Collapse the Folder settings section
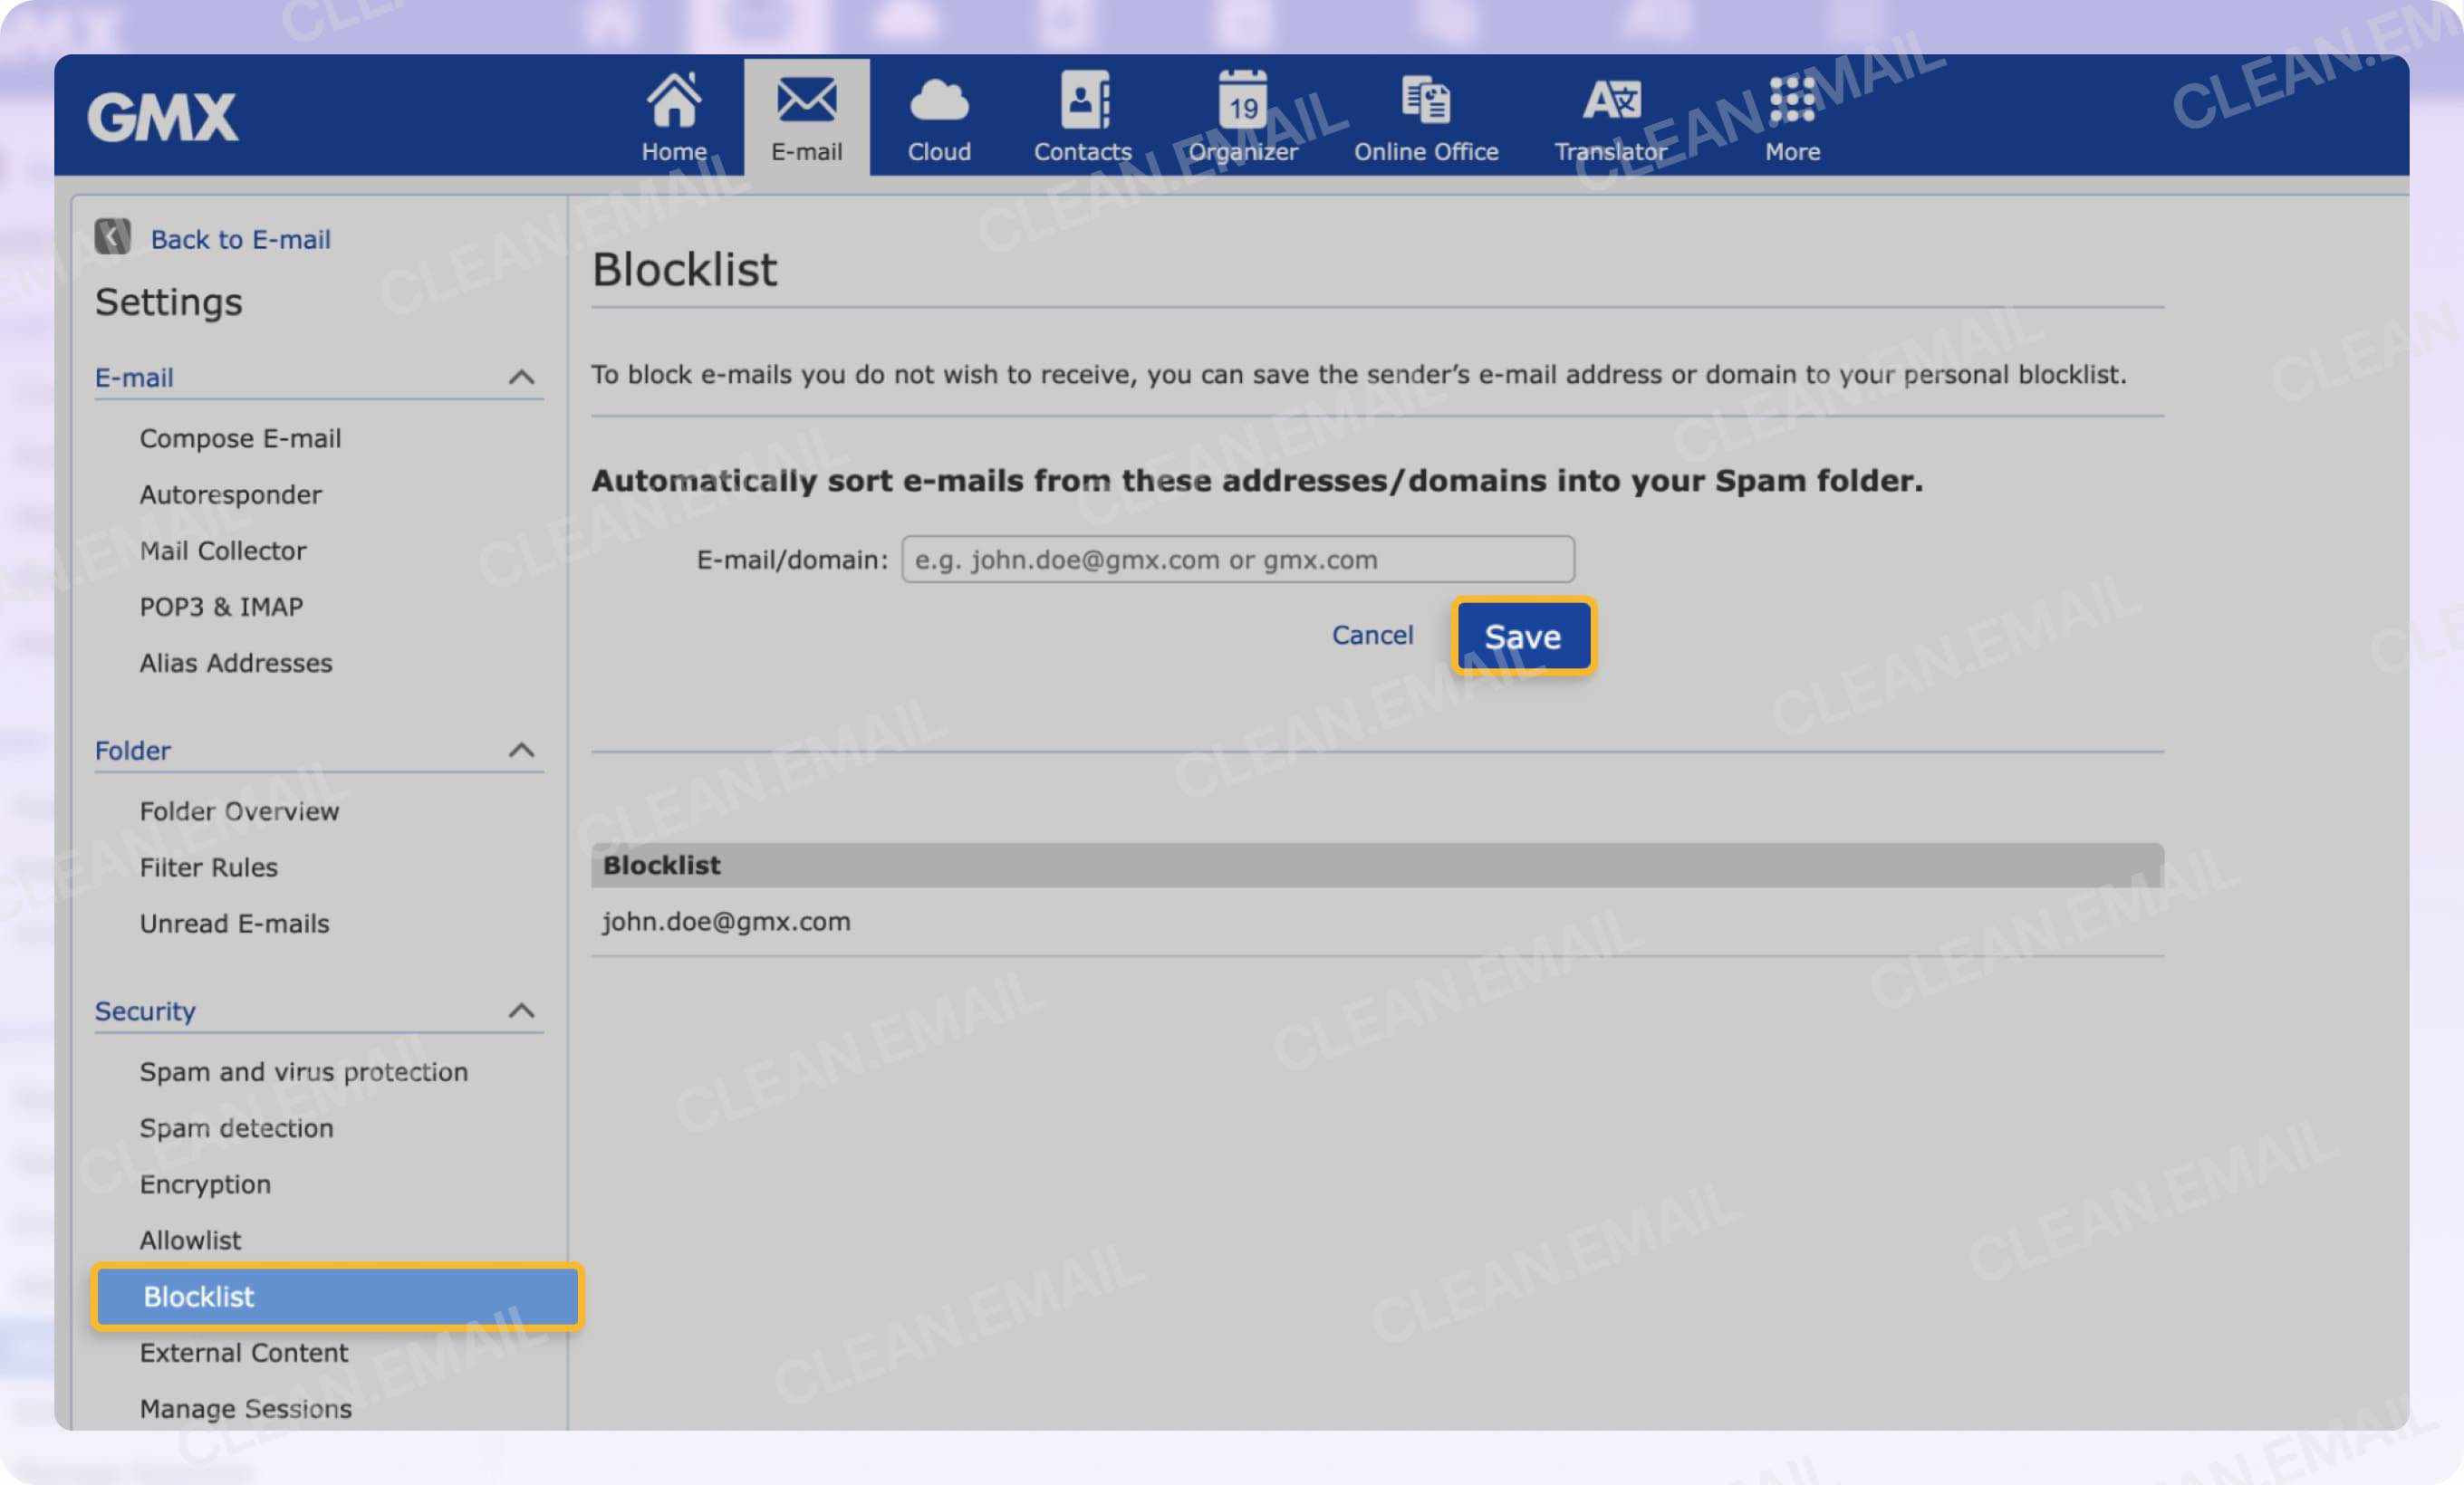This screenshot has height=1485, width=2464. pyautogui.click(x=521, y=751)
